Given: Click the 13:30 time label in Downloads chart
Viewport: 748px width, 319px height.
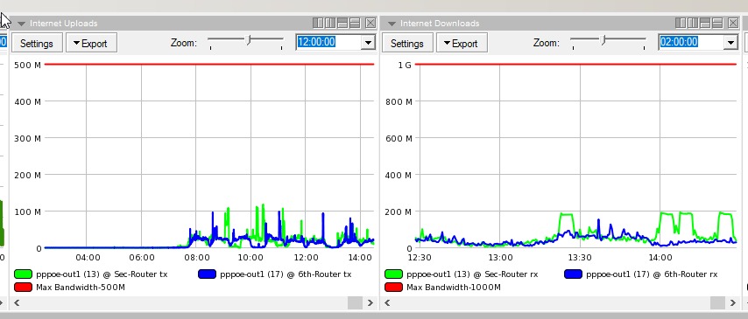Looking at the screenshot, I should pos(580,258).
